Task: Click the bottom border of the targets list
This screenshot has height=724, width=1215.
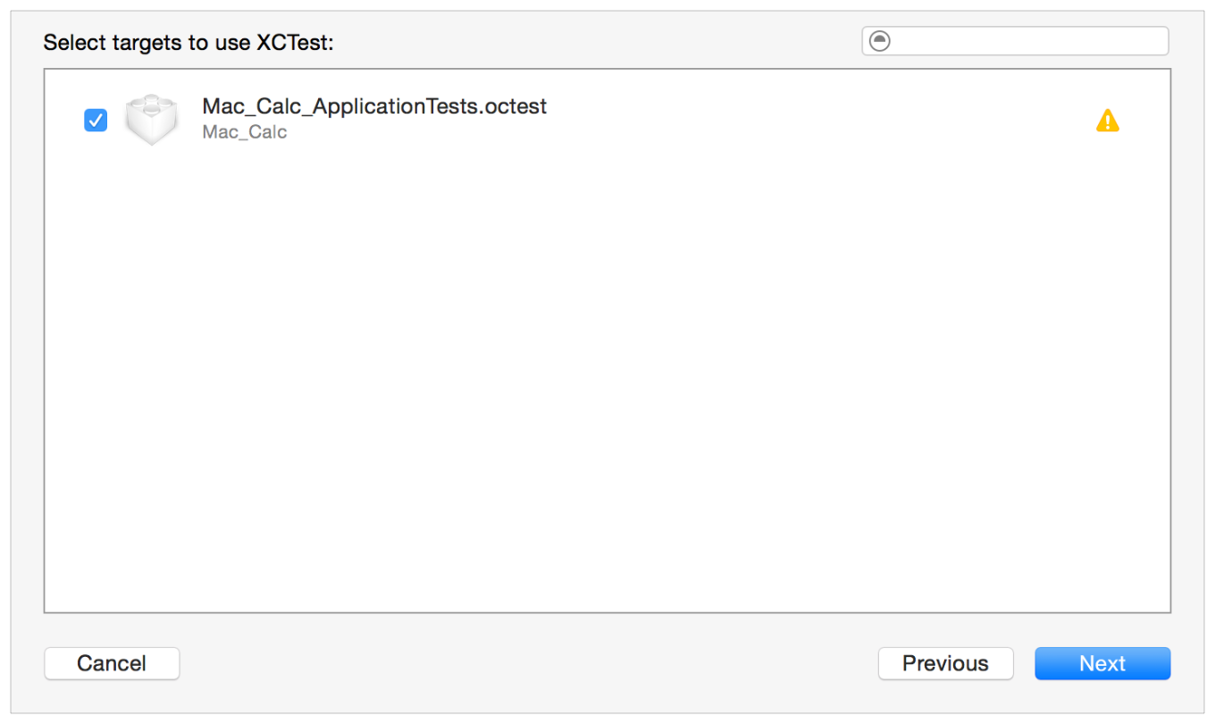Action: (607, 612)
